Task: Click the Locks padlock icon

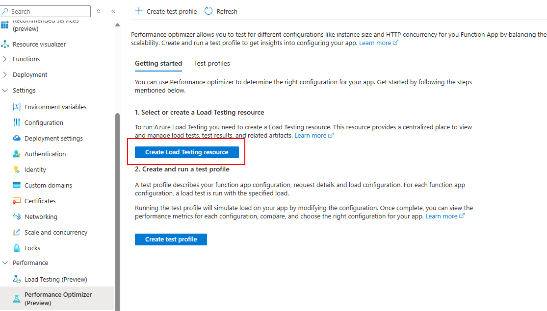Action: [x=16, y=248]
